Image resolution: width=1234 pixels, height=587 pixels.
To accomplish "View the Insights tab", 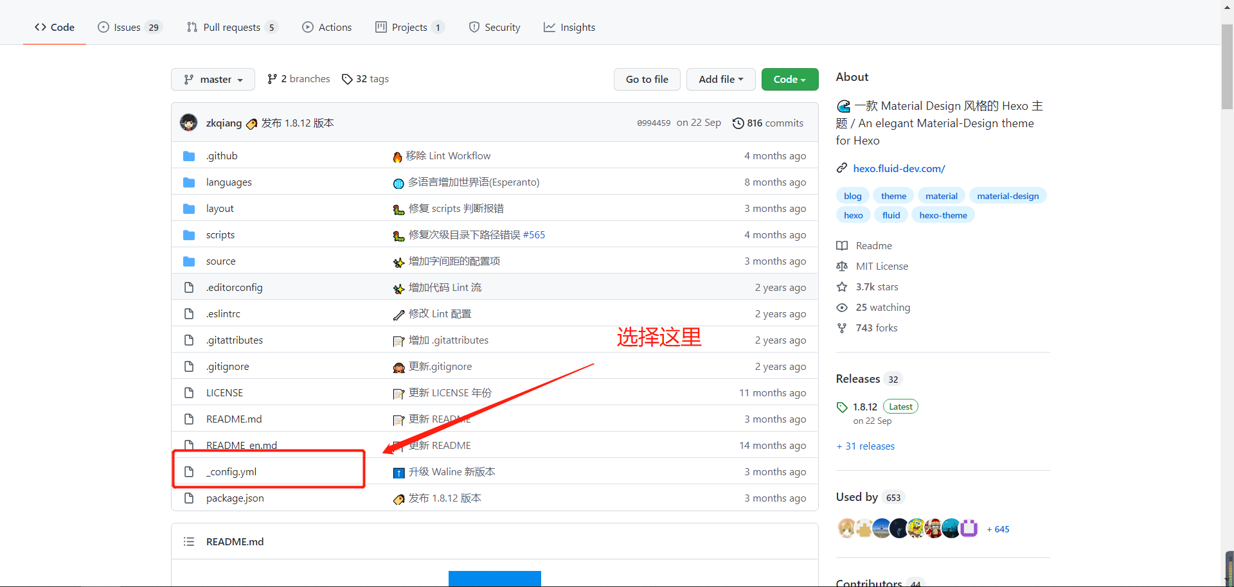I will click(x=569, y=27).
